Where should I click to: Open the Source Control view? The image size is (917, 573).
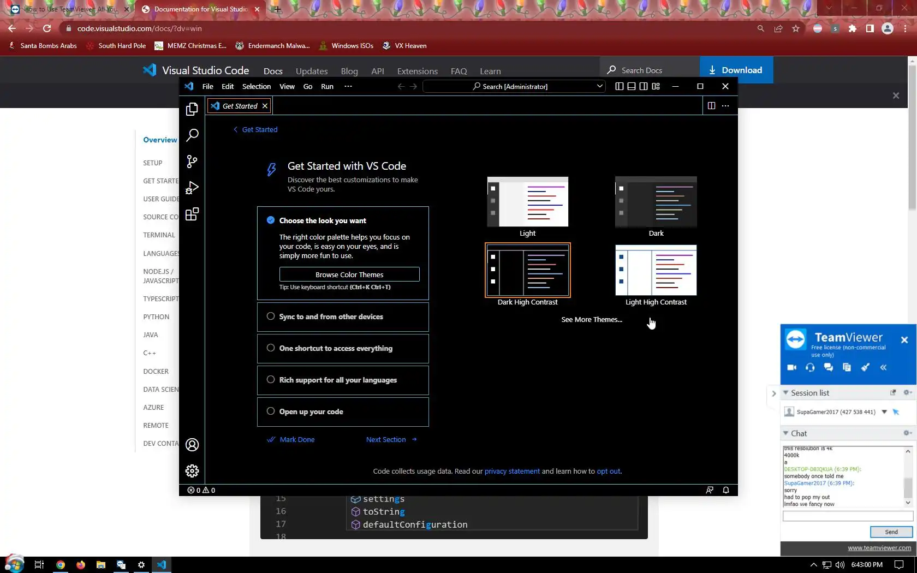point(192,162)
